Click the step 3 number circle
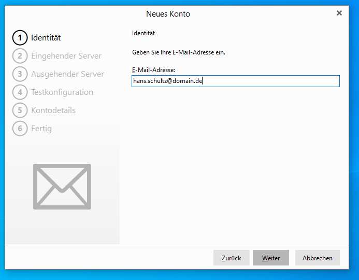This screenshot has width=359, height=280. [20, 74]
